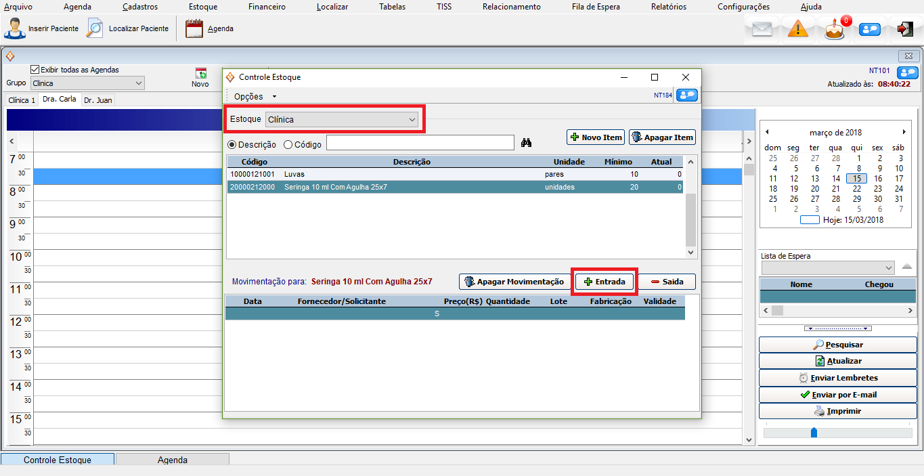Switch to the Dr. Juan tab
924x476 pixels.
pos(98,100)
